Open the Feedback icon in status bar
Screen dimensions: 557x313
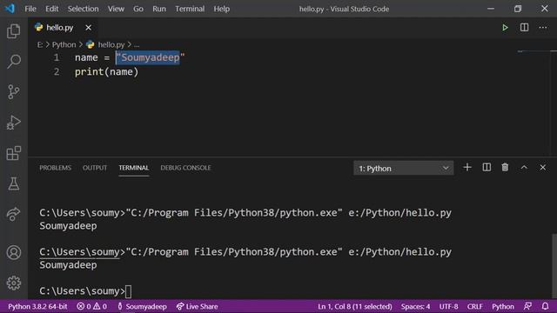point(528,306)
